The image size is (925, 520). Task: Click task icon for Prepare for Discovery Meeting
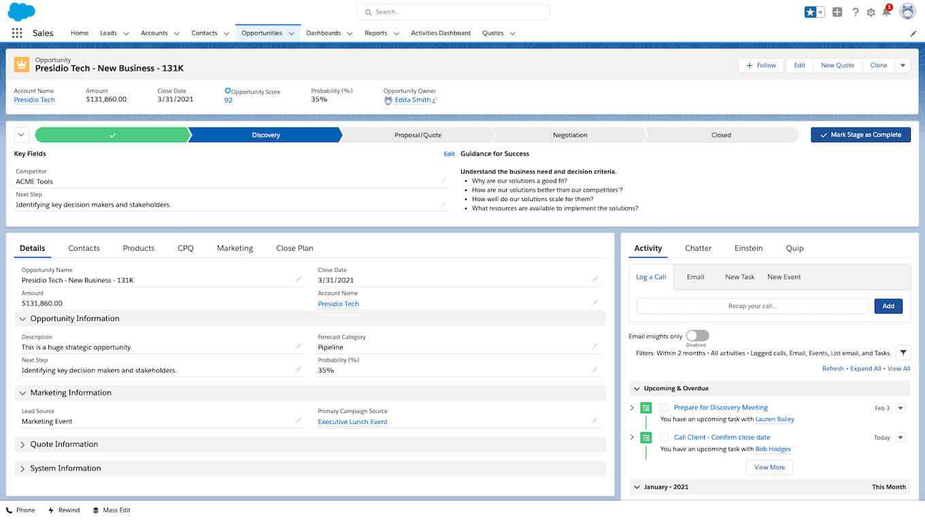(x=646, y=408)
